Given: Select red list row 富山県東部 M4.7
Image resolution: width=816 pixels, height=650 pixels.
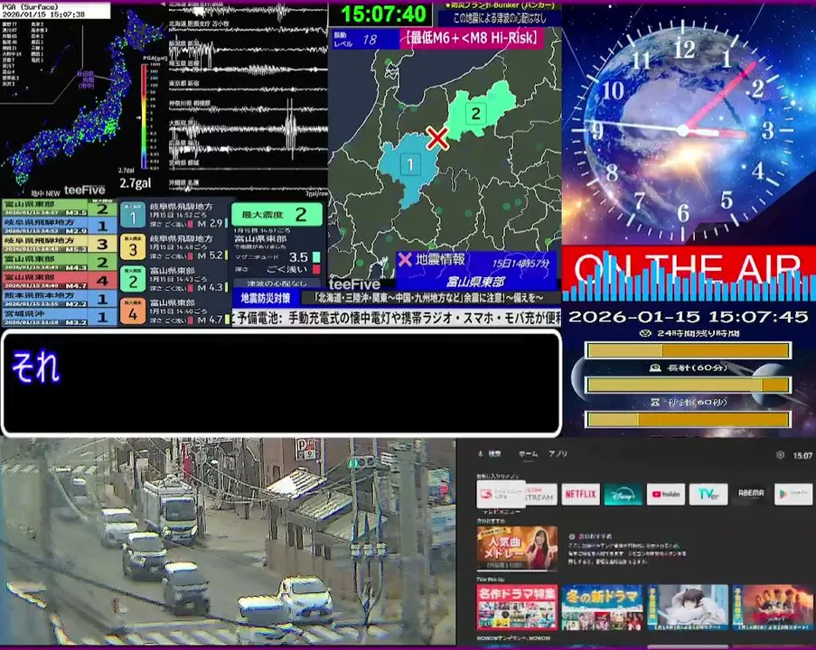Looking at the screenshot, I should coord(59,280).
